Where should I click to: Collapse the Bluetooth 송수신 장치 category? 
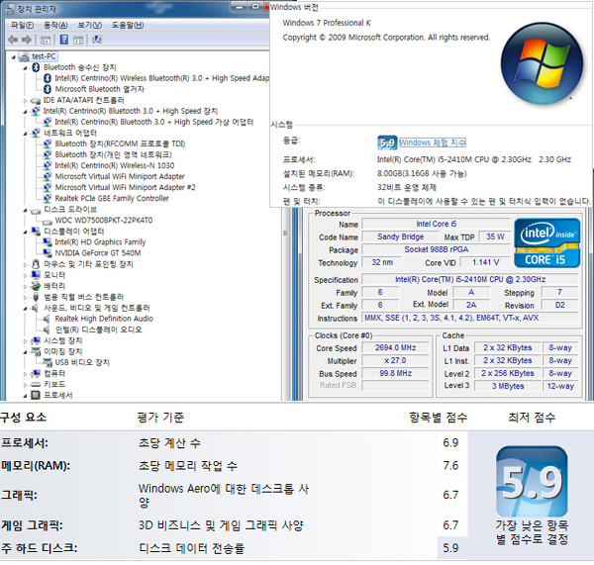point(25,68)
